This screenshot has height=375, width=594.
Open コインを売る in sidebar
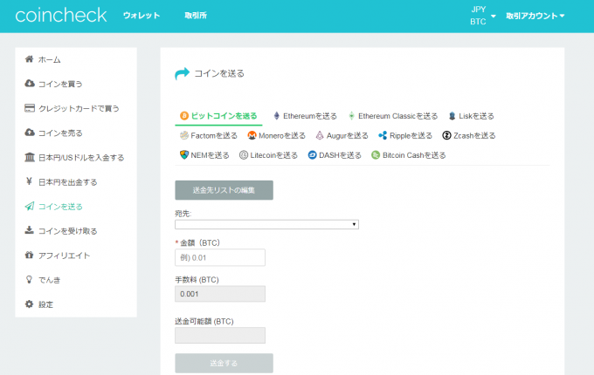click(60, 133)
